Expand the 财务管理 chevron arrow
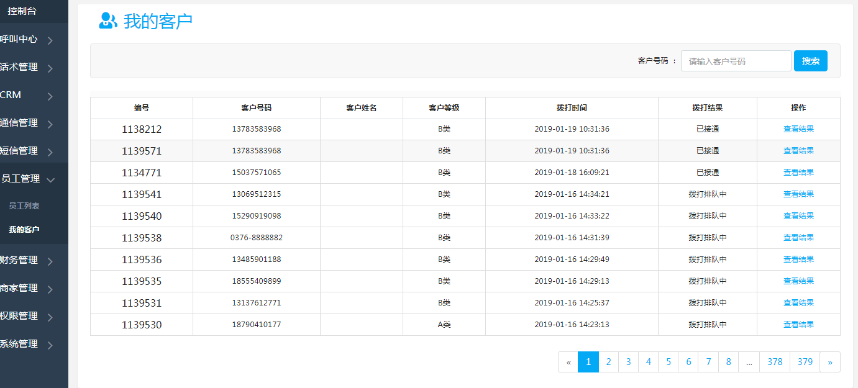The width and height of the screenshot is (858, 388). tap(50, 261)
